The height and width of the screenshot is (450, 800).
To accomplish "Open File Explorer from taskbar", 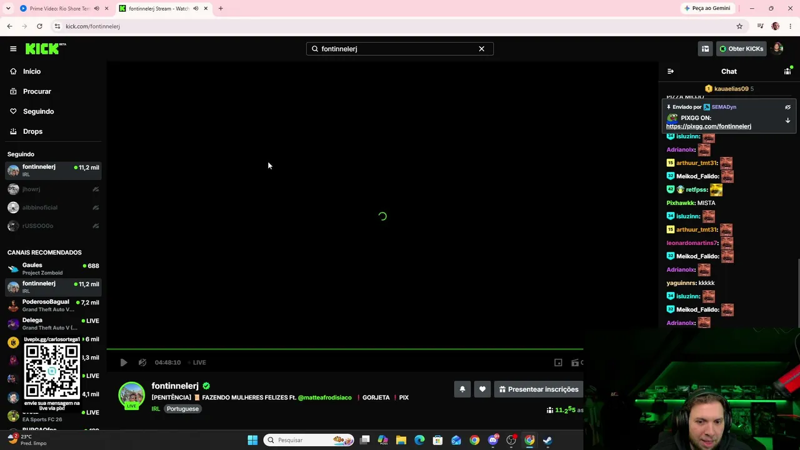I will (x=401, y=440).
